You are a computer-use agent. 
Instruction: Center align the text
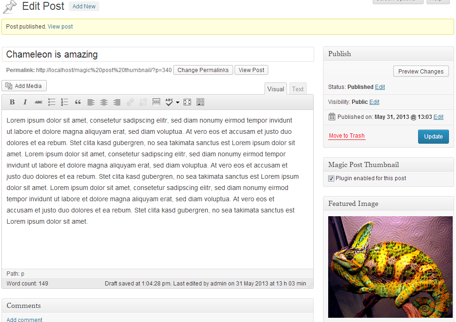pos(104,102)
